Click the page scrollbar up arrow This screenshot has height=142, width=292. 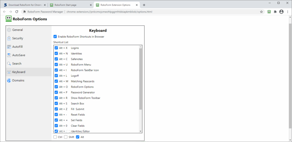(x=290, y=17)
